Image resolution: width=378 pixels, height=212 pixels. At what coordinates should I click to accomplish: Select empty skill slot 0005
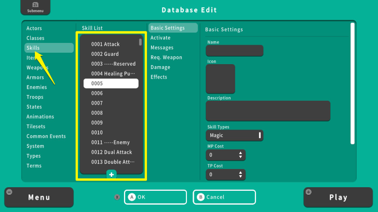click(111, 84)
